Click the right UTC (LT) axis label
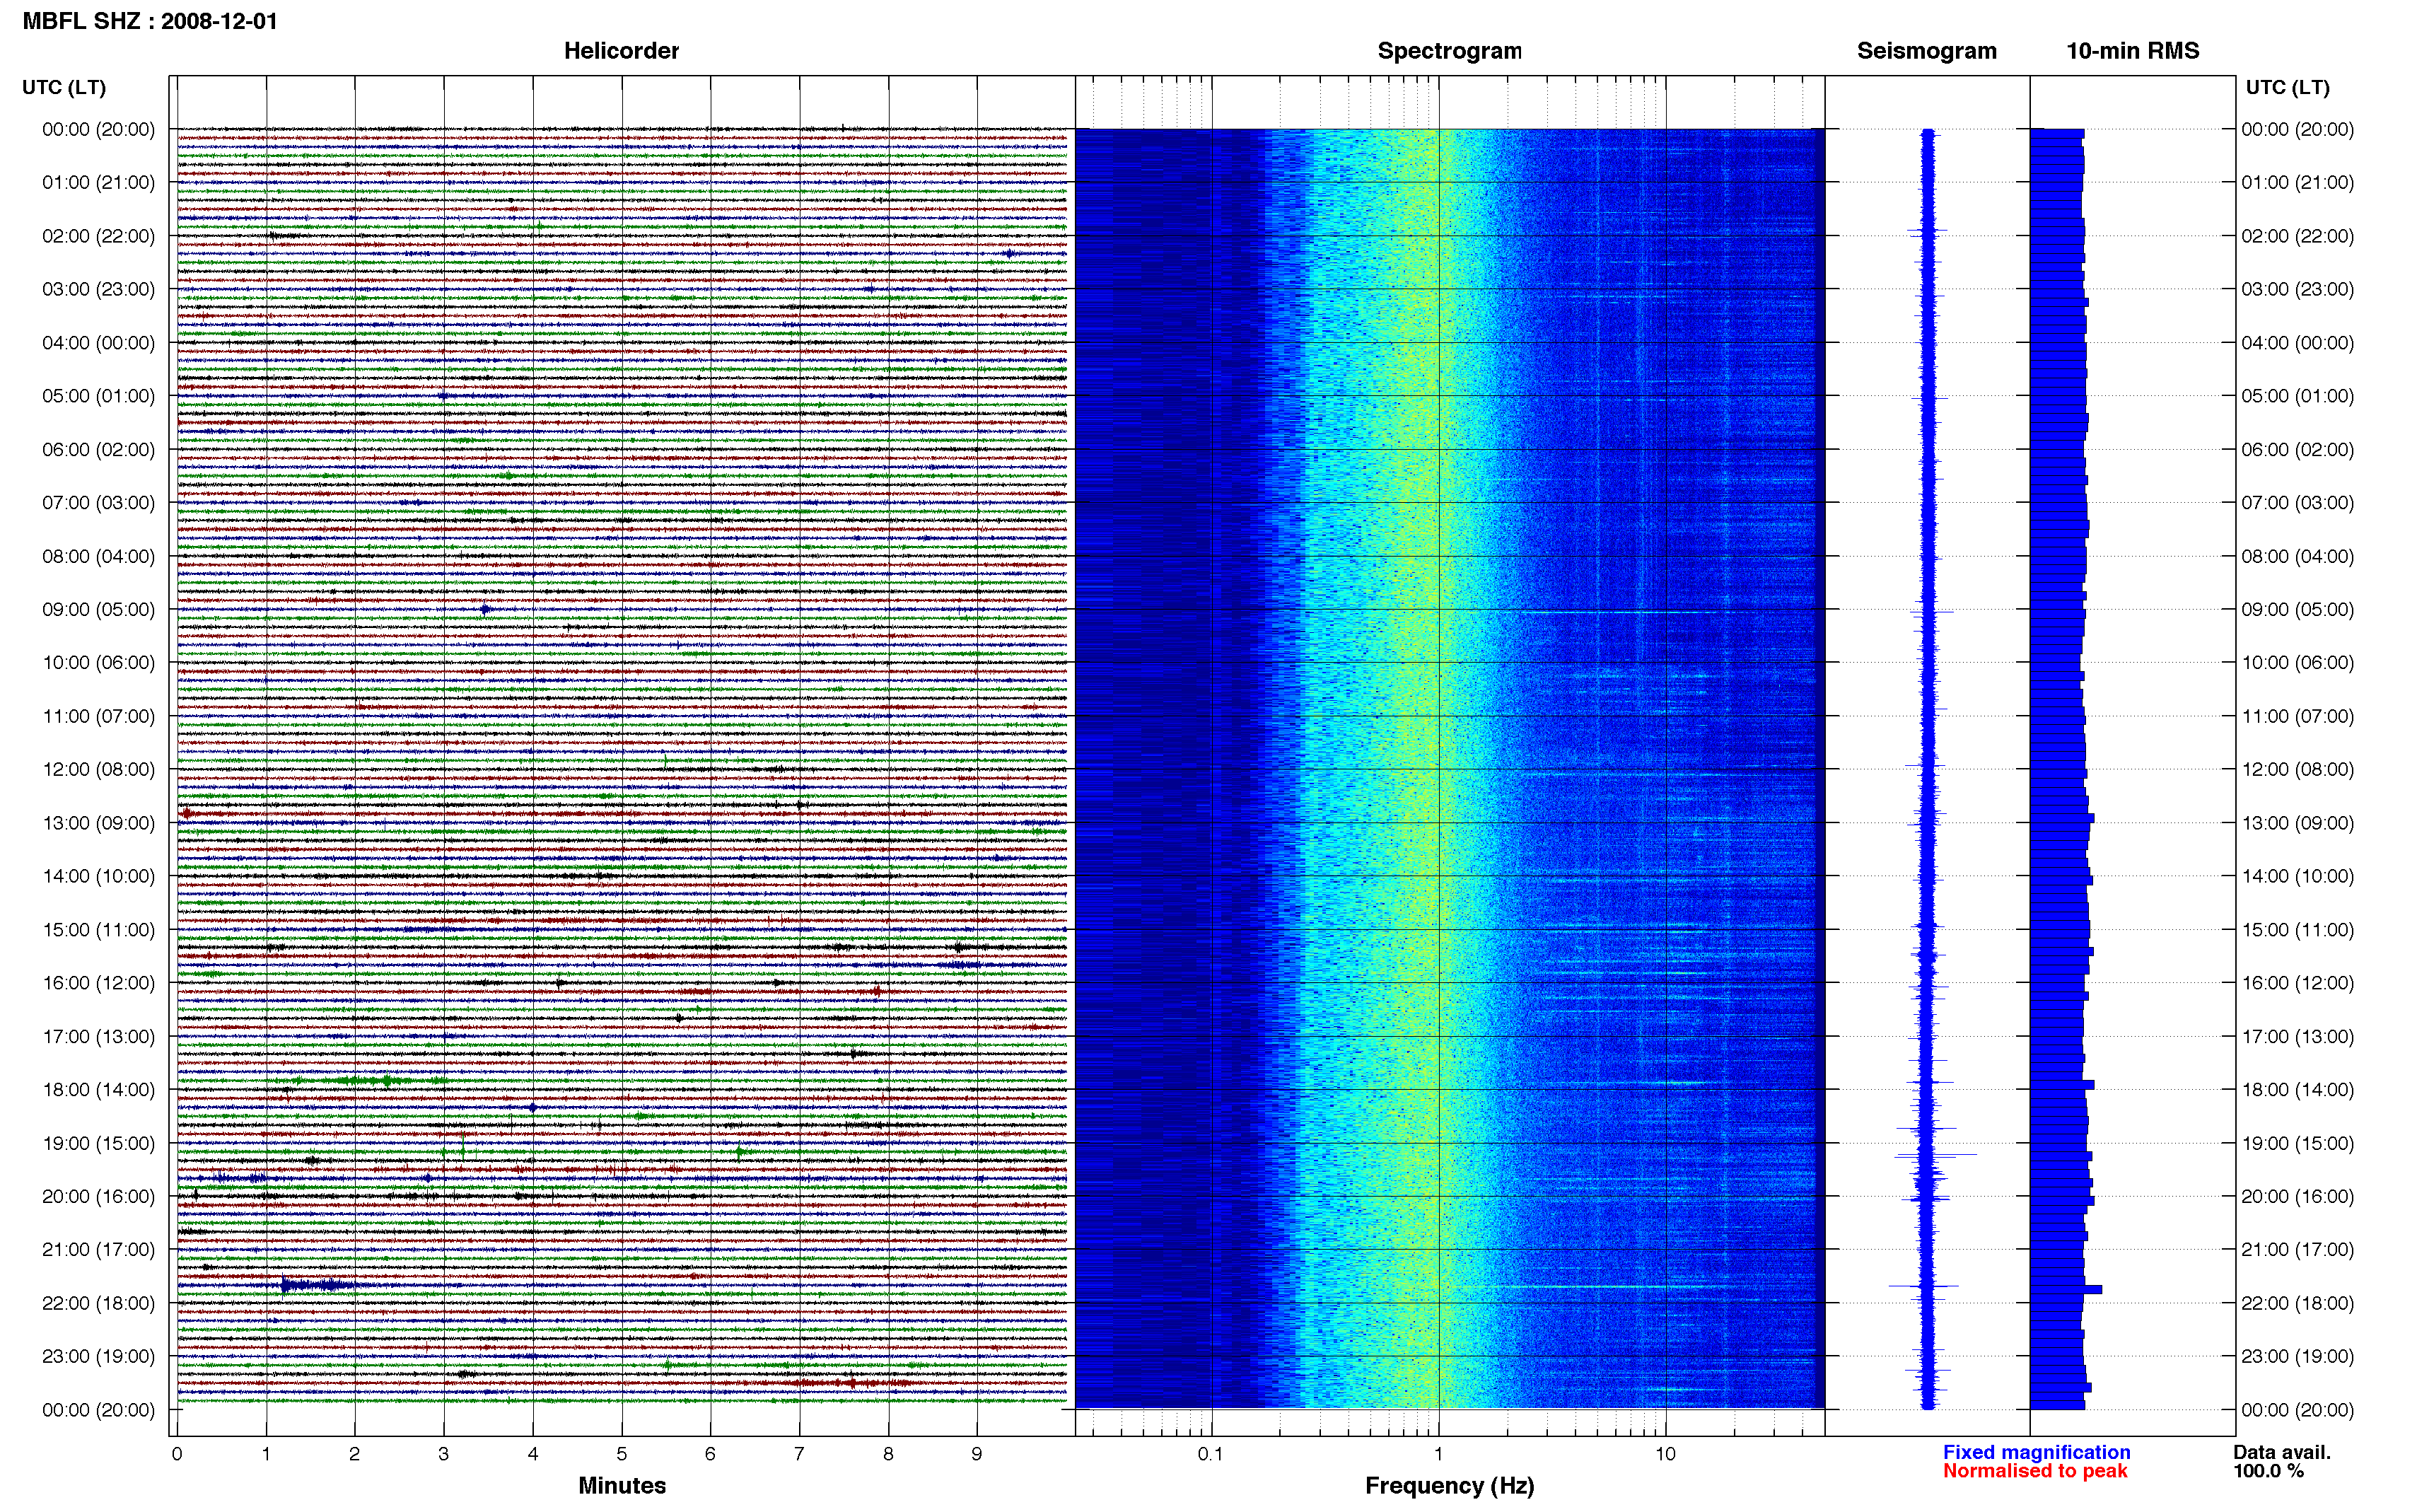Image resolution: width=2417 pixels, height=1512 pixels. pos(2287,87)
